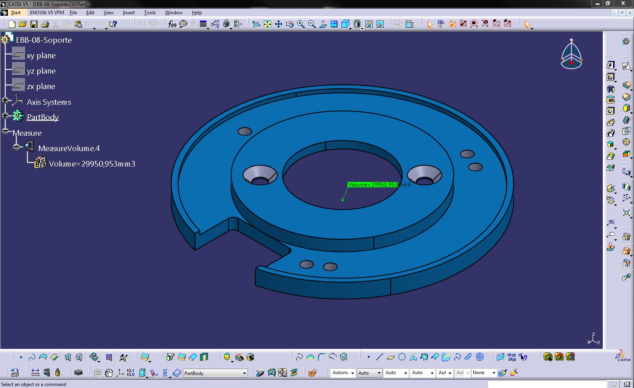Screen dimensions: 634x388
Task: Select the zx plane in the tree
Action: (41, 86)
